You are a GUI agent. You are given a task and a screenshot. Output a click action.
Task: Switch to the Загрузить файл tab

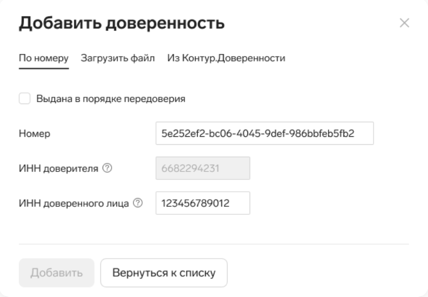coord(118,58)
